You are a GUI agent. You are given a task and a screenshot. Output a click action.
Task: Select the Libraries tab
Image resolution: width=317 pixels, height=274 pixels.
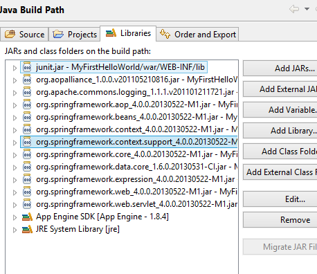pos(128,33)
